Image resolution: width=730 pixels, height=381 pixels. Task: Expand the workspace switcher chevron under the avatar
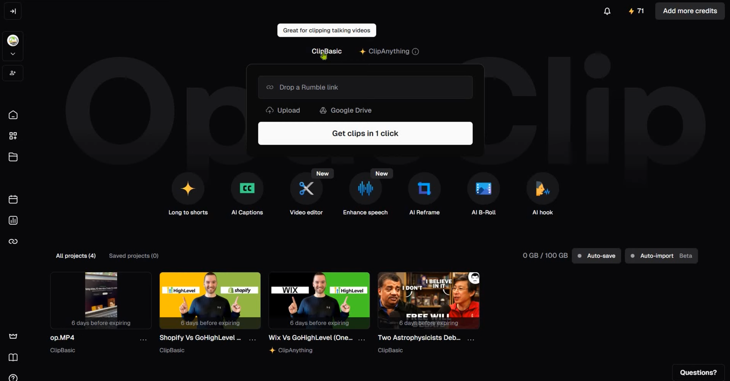click(x=13, y=54)
